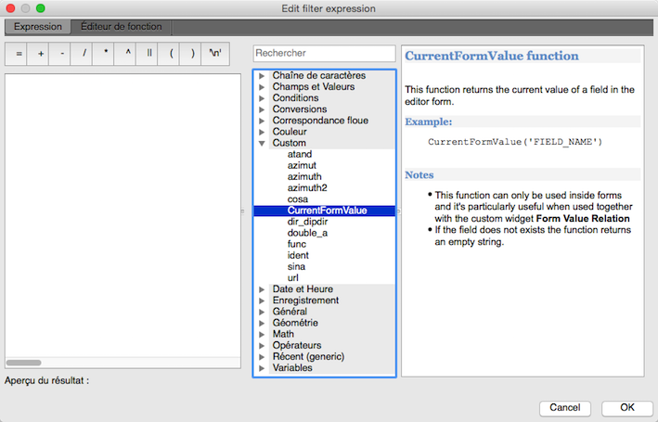
Task: Insert the equals operator
Action: (19, 54)
